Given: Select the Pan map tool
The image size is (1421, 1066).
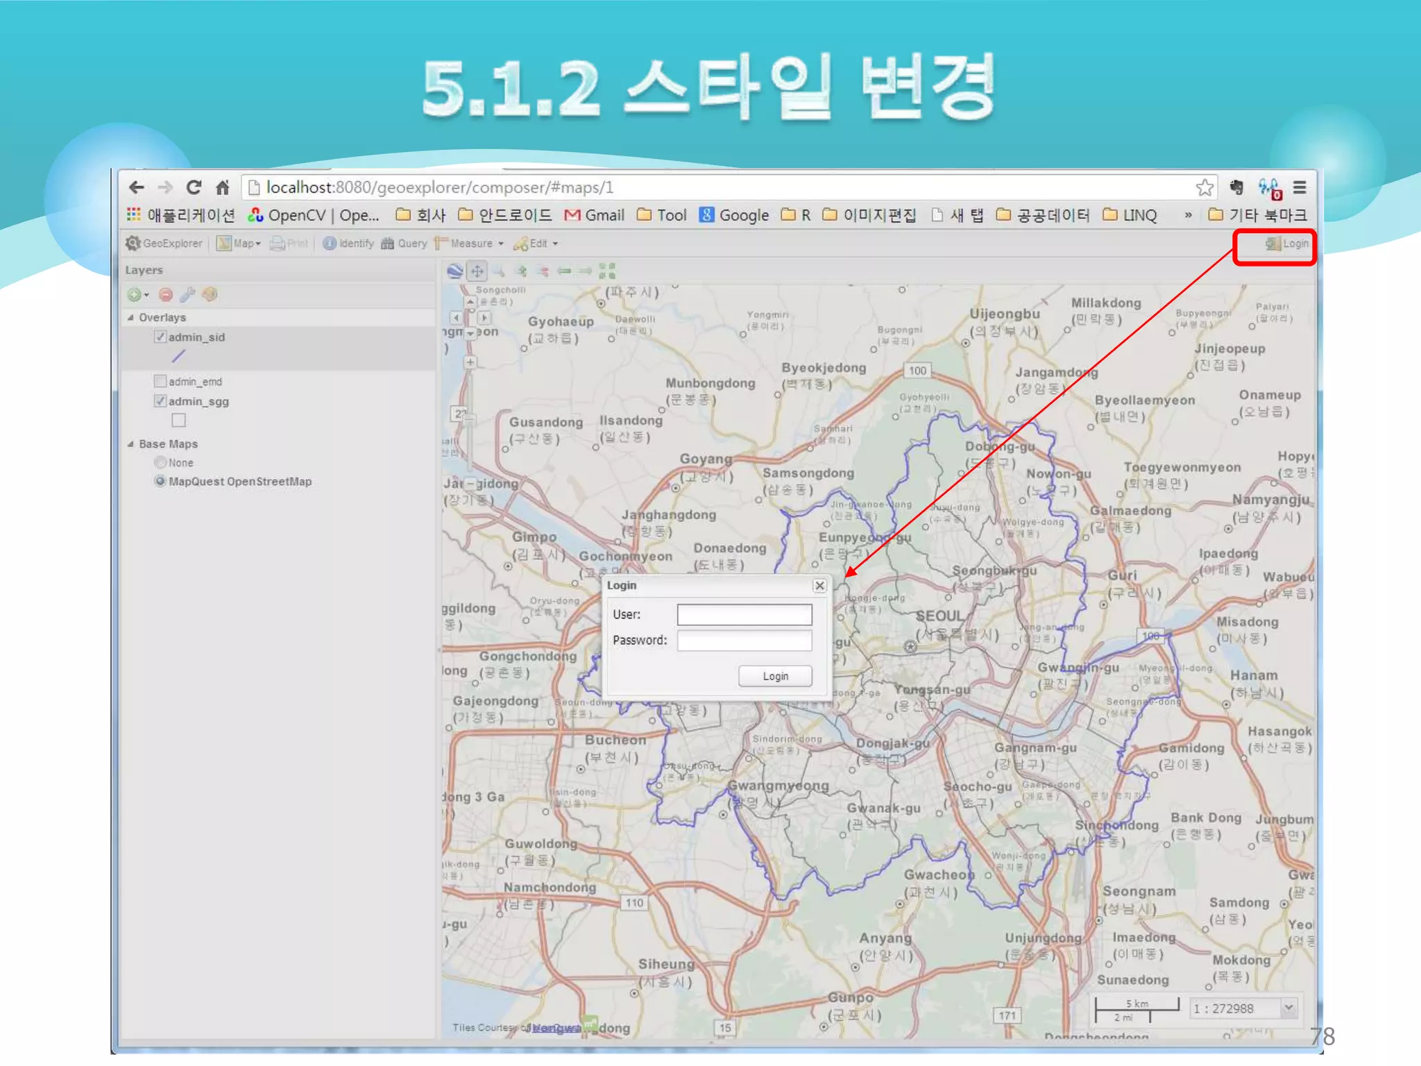Looking at the screenshot, I should 477,271.
